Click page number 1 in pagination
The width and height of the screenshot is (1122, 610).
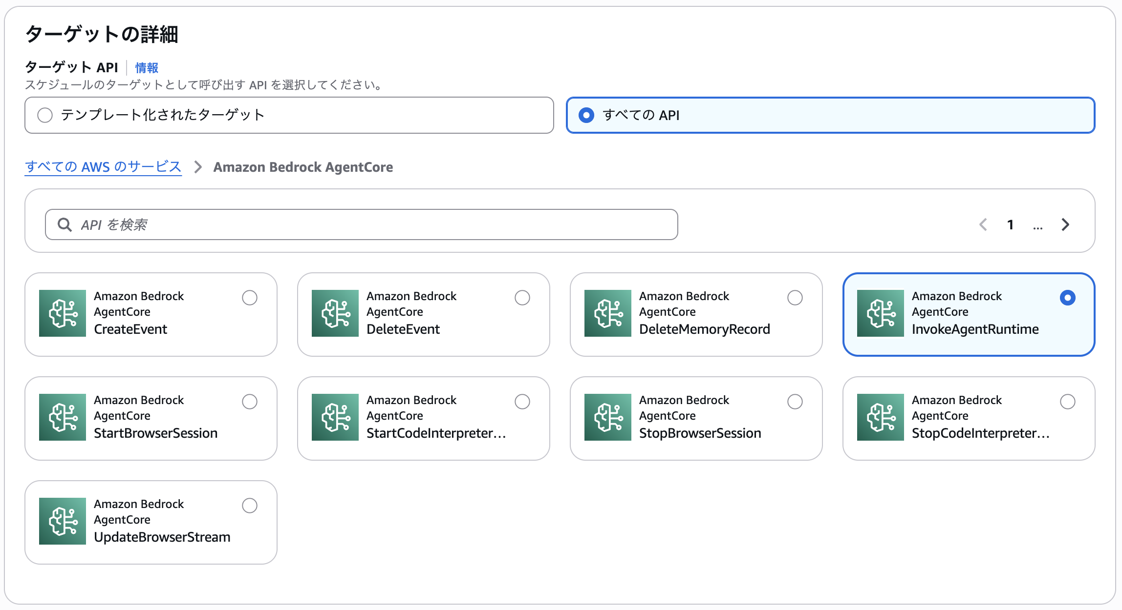(1011, 224)
